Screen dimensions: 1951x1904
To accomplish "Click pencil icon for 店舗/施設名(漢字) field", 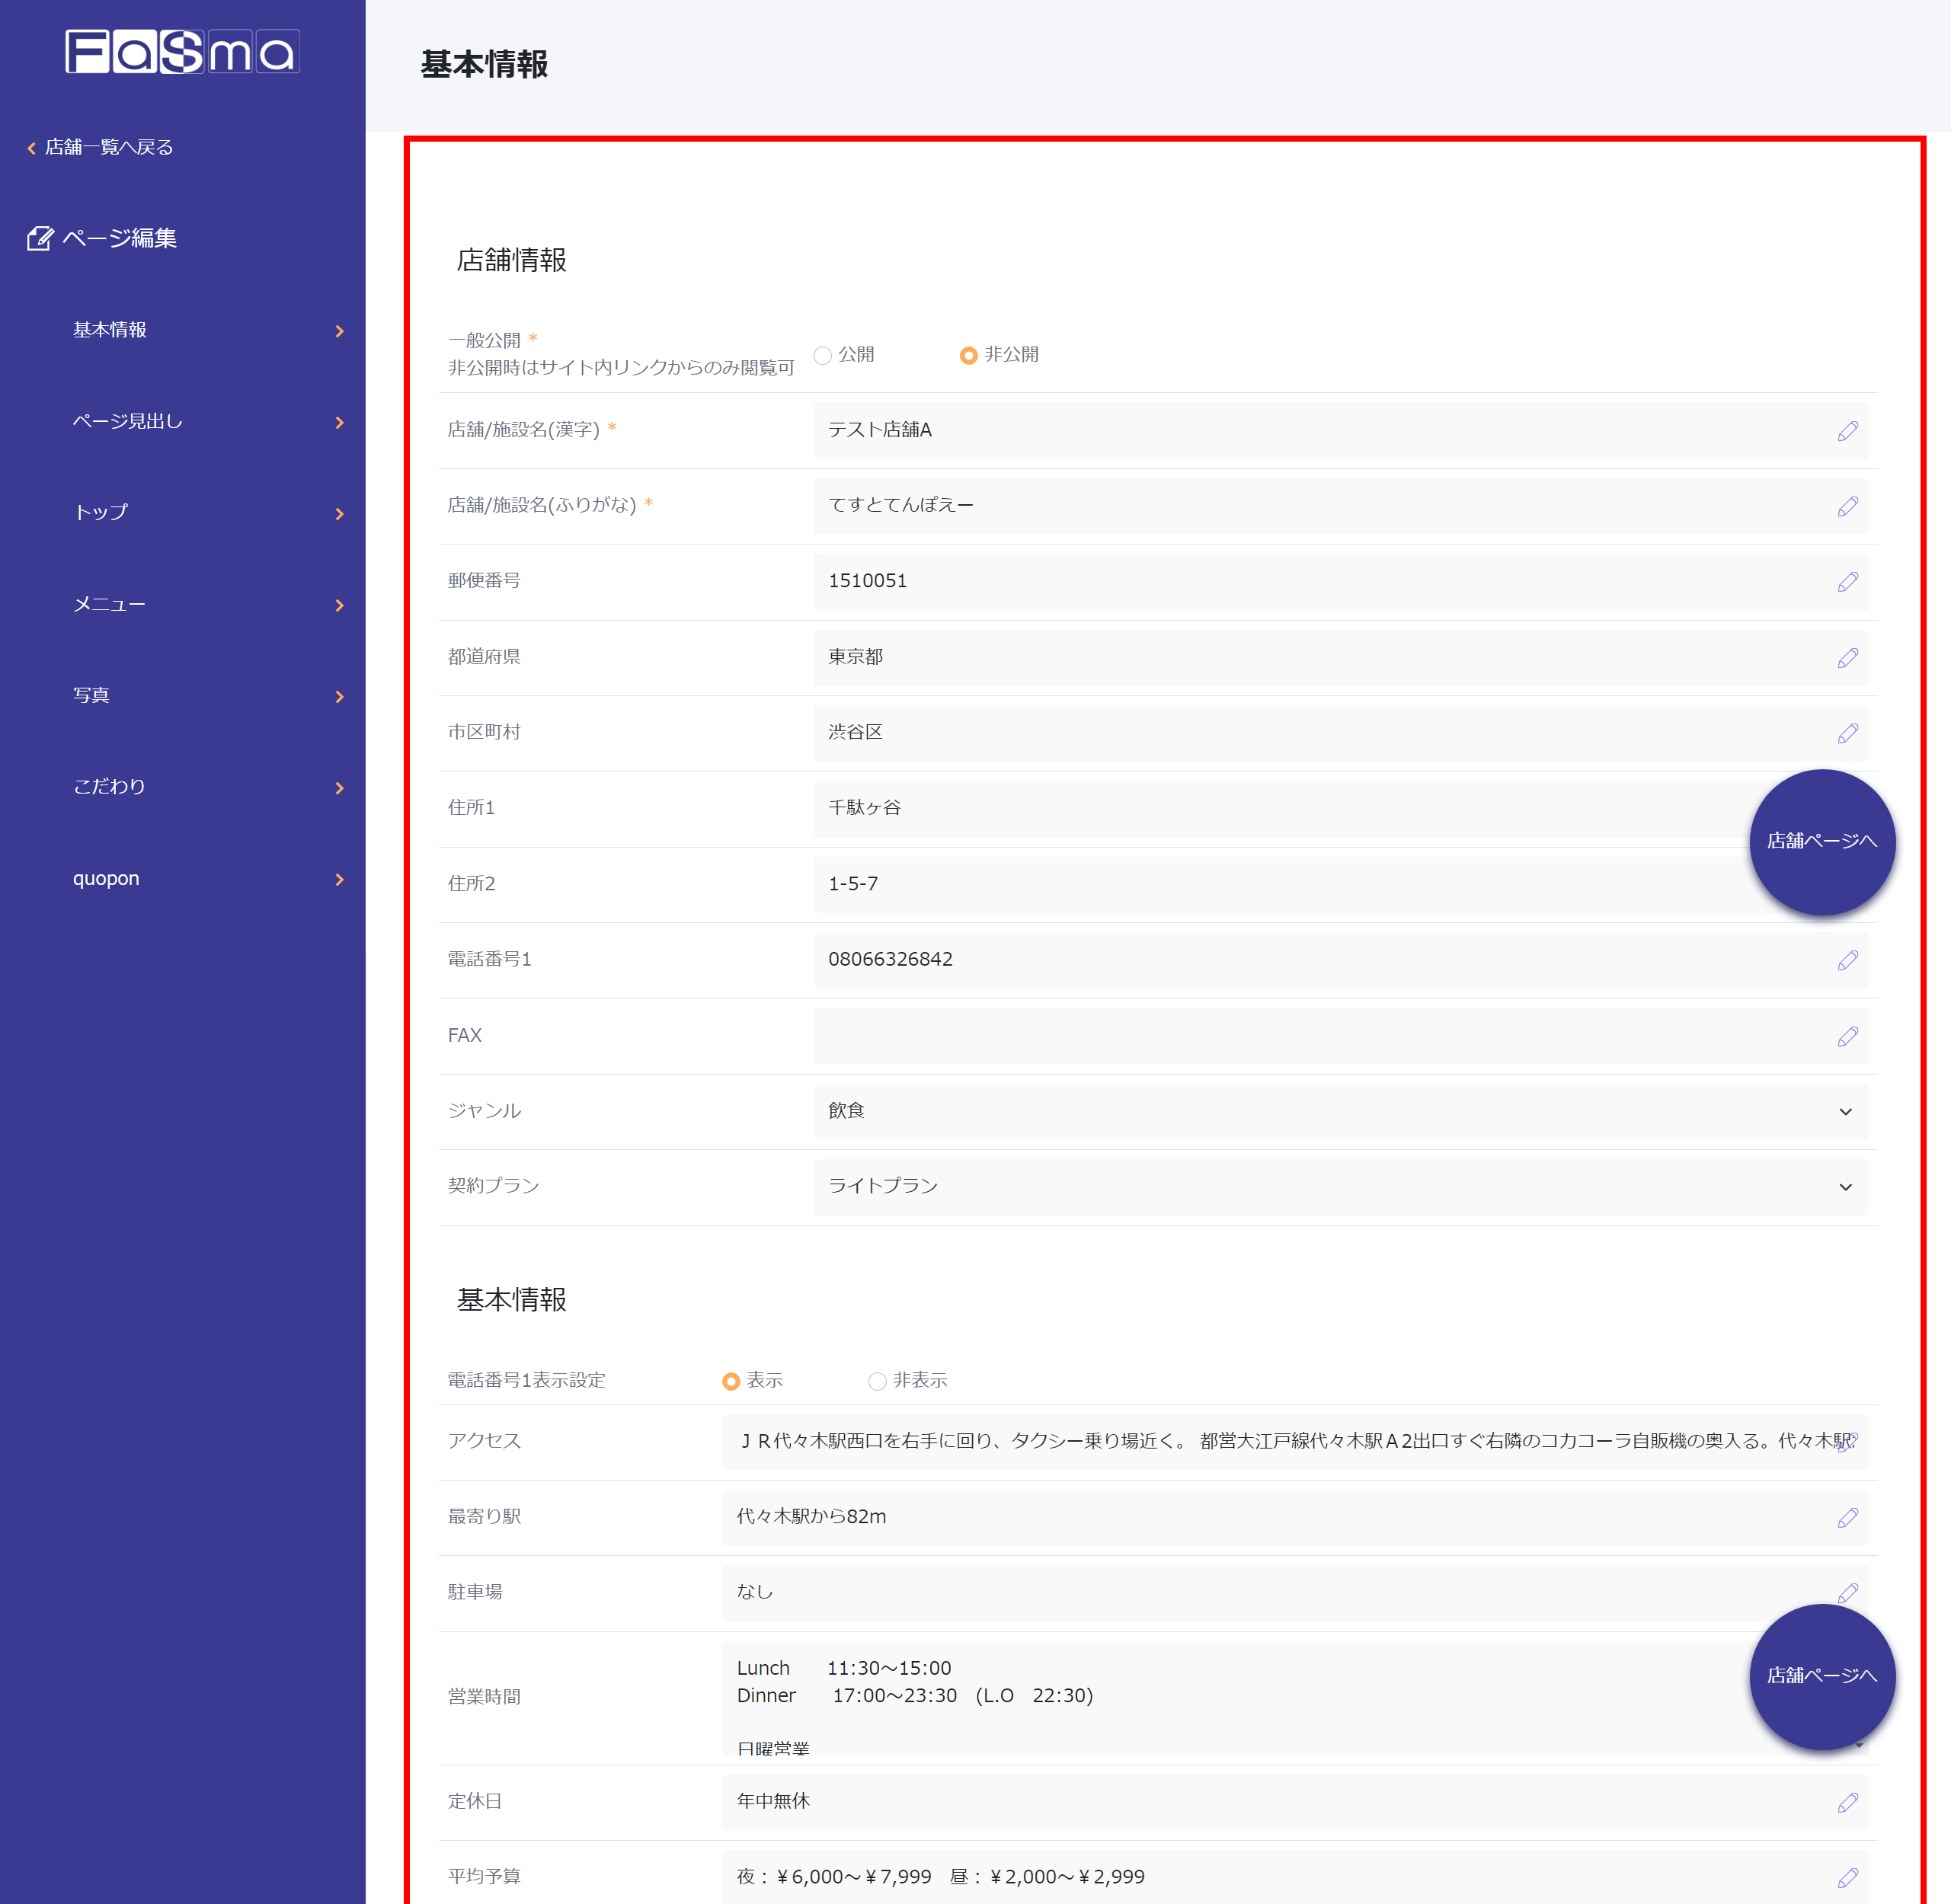I will [1847, 431].
